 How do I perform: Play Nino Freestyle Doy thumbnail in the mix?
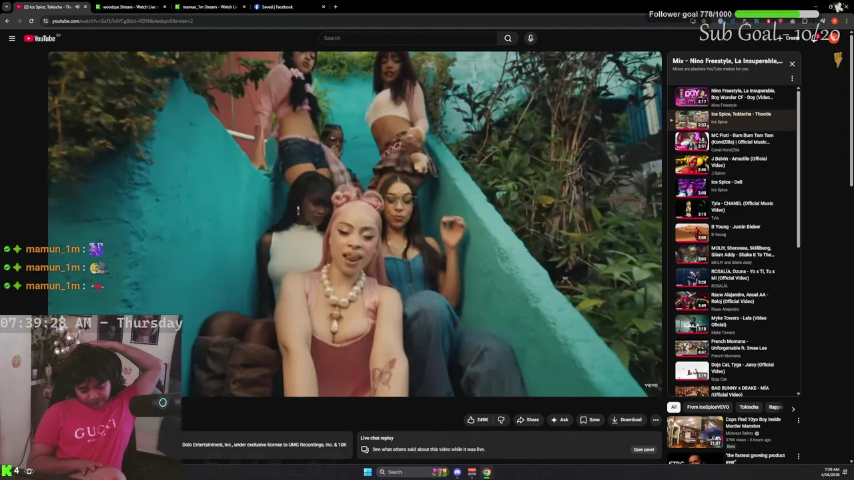[x=692, y=97]
